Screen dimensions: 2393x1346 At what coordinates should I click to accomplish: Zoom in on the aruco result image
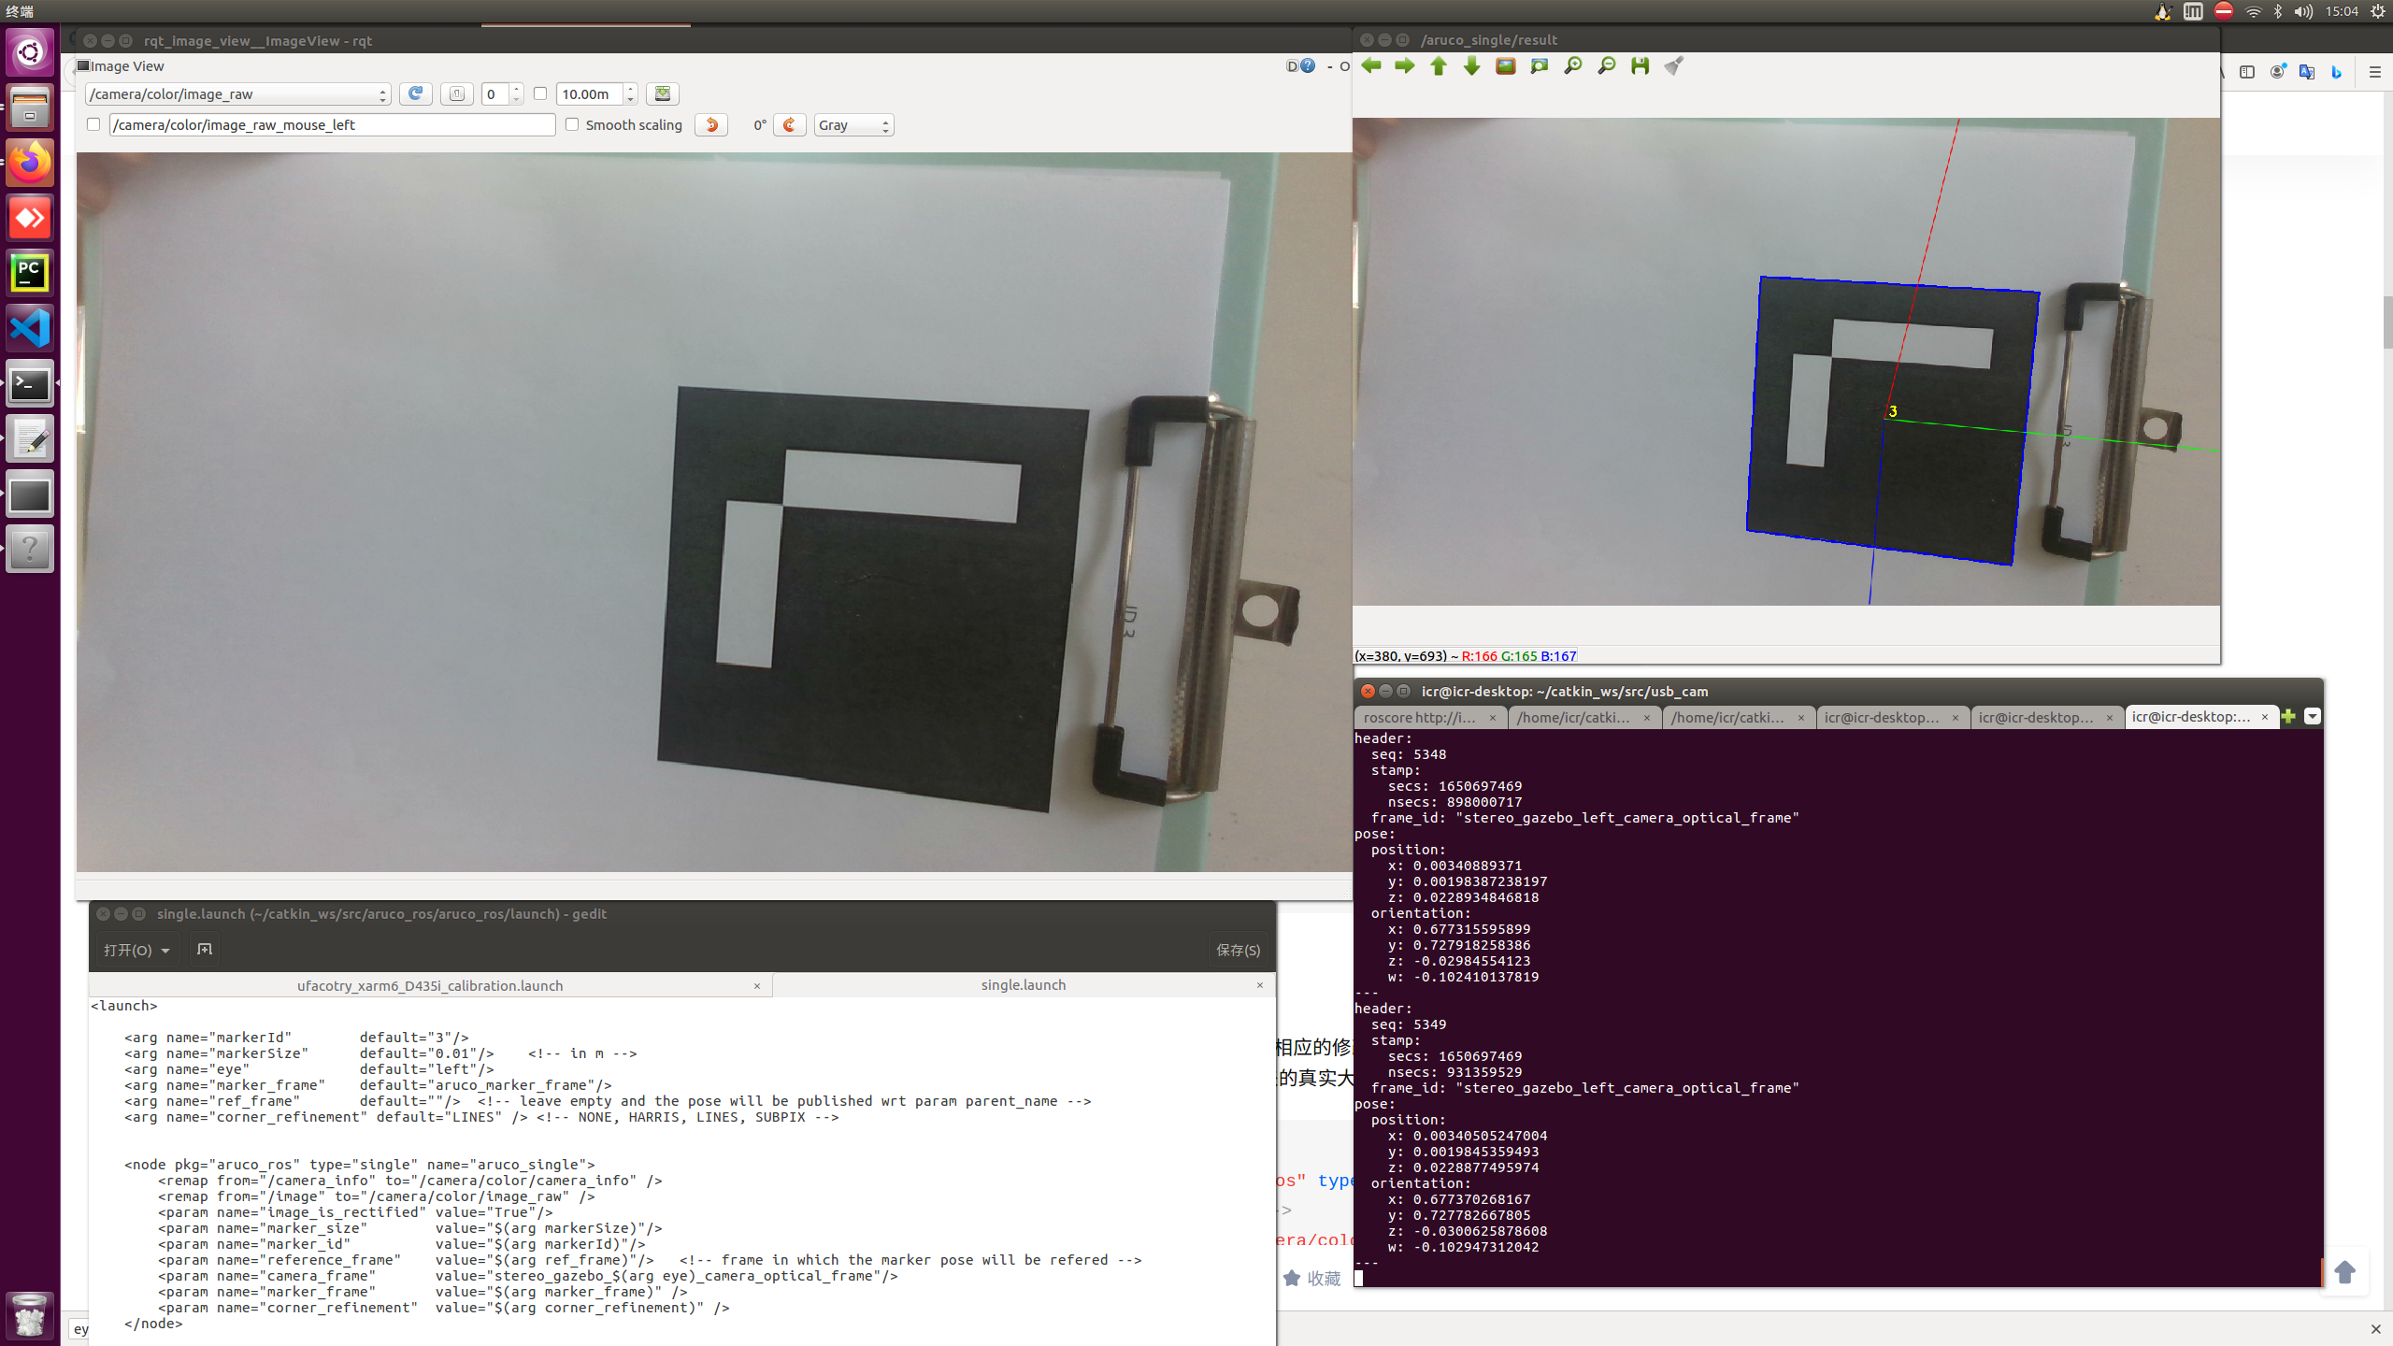1571,66
